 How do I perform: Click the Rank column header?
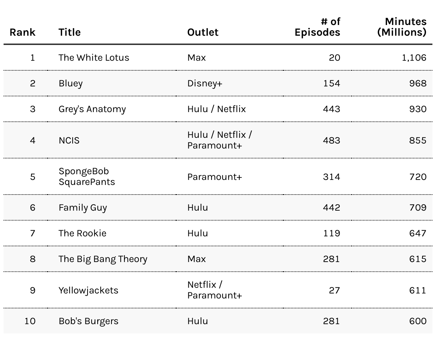pos(23,32)
